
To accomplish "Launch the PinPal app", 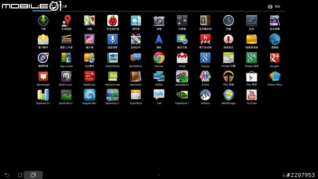I will click(x=205, y=77).
